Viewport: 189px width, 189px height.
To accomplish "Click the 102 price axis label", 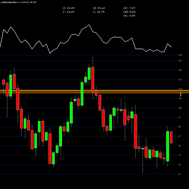I will (180, 108).
